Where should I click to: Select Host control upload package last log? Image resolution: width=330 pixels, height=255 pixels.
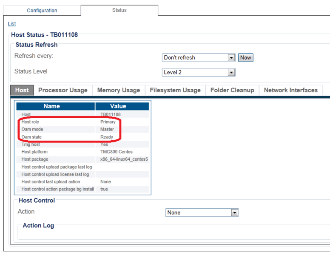coord(57,167)
